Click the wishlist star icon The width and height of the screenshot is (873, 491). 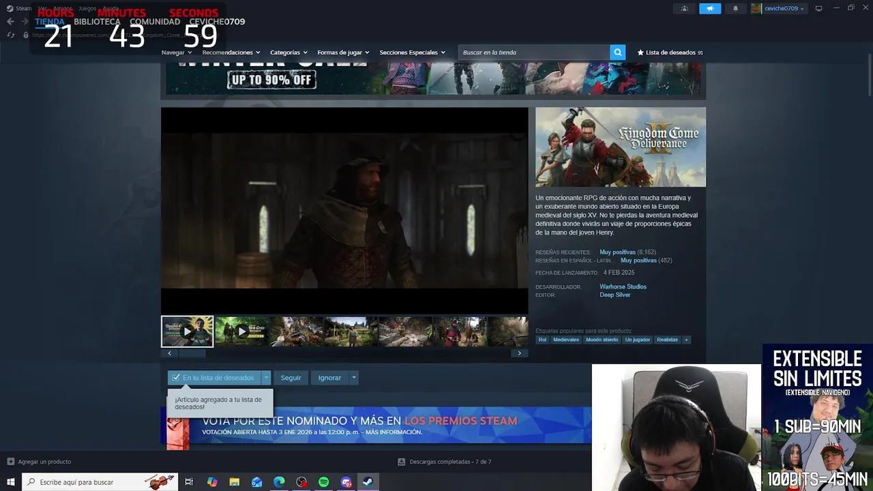point(640,53)
